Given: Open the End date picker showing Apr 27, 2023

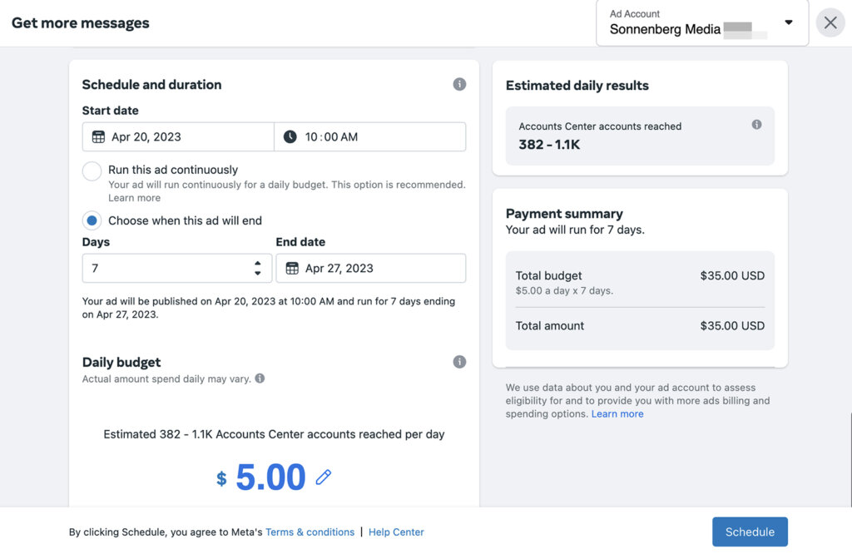Looking at the screenshot, I should [370, 268].
